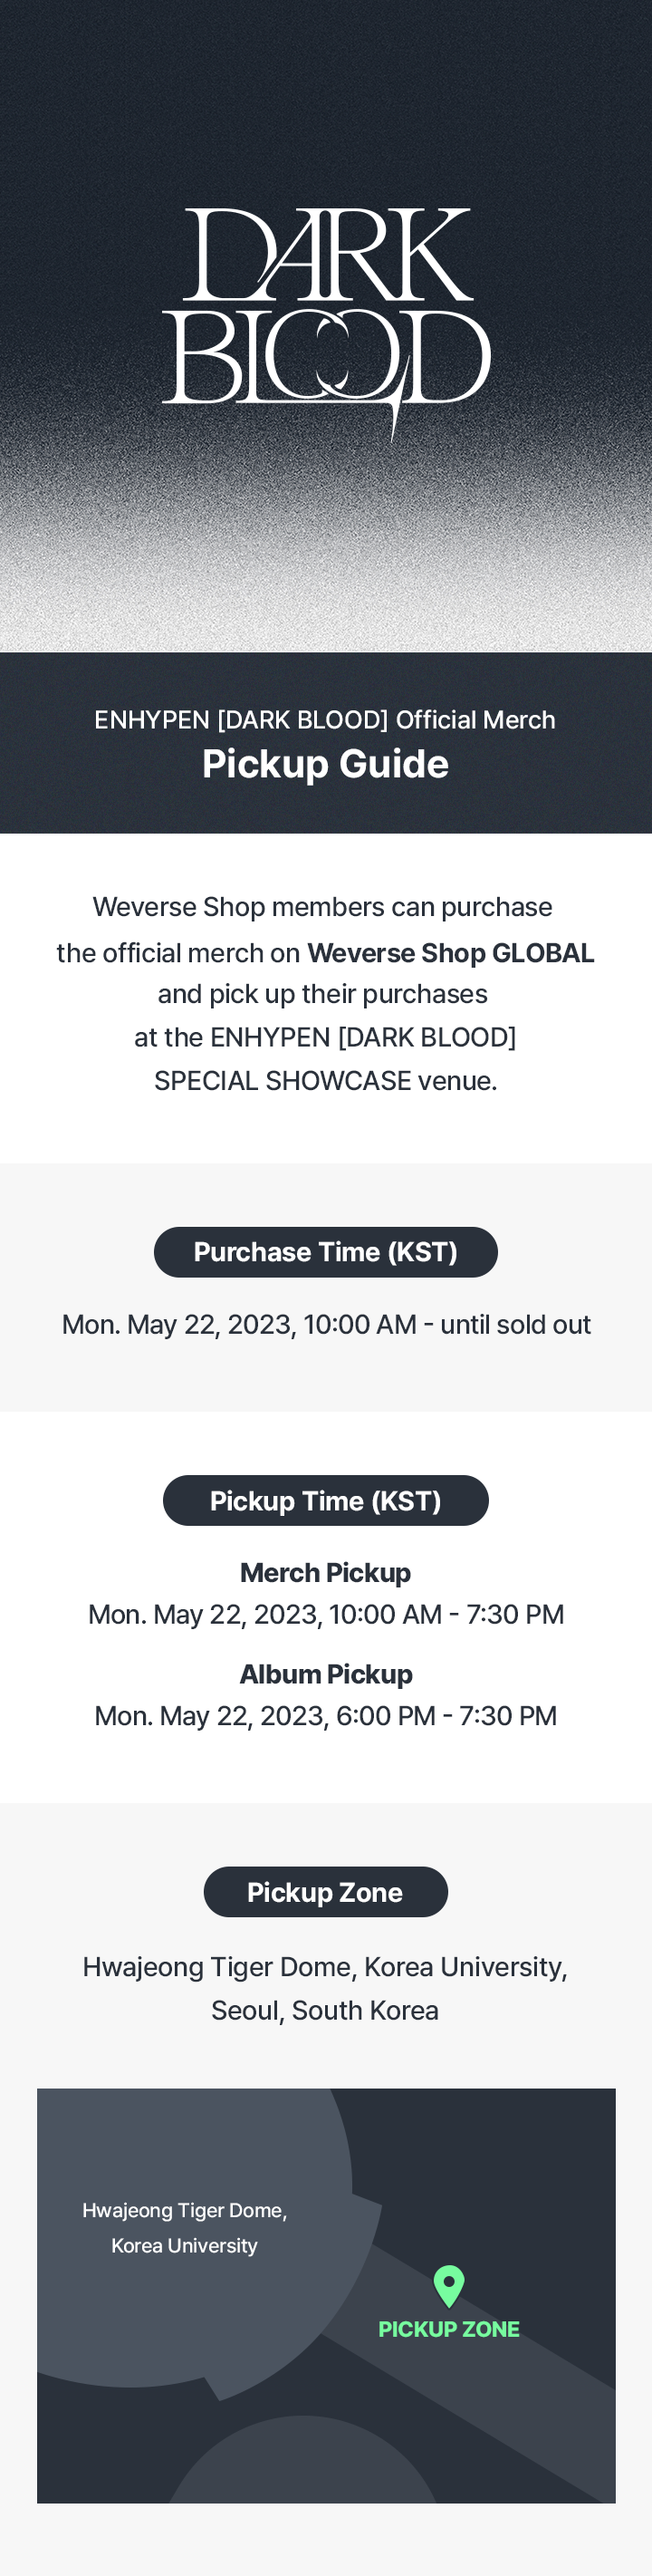Select the Purchase Time (KST) pill
652x2576 pixels.
click(x=326, y=1252)
